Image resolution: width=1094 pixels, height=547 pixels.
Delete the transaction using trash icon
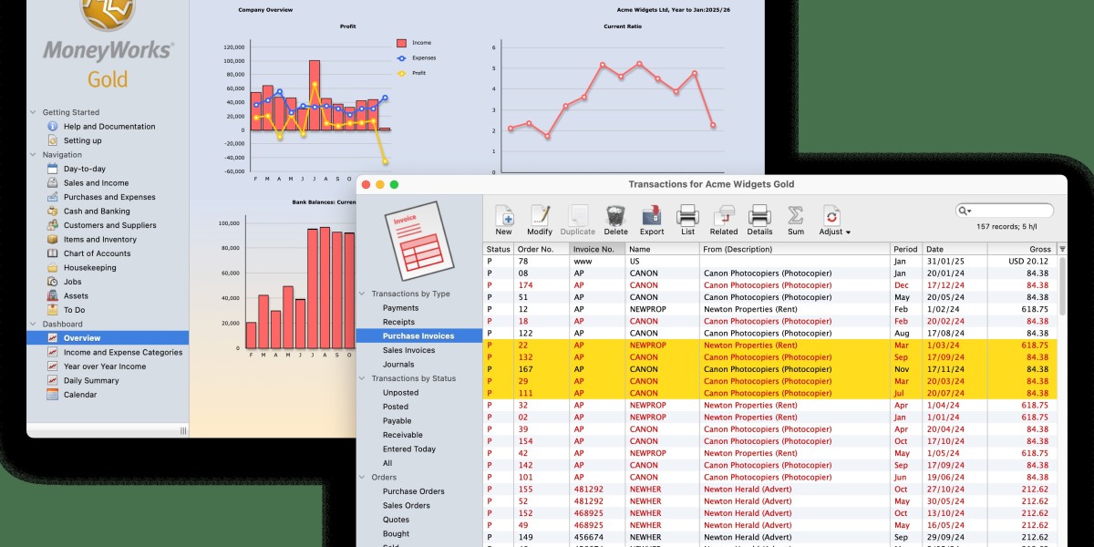point(616,220)
